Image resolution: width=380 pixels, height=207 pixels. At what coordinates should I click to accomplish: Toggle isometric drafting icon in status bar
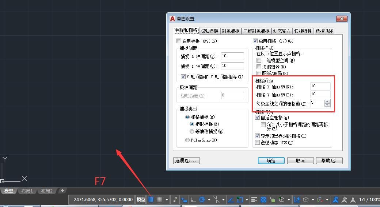[216, 199]
